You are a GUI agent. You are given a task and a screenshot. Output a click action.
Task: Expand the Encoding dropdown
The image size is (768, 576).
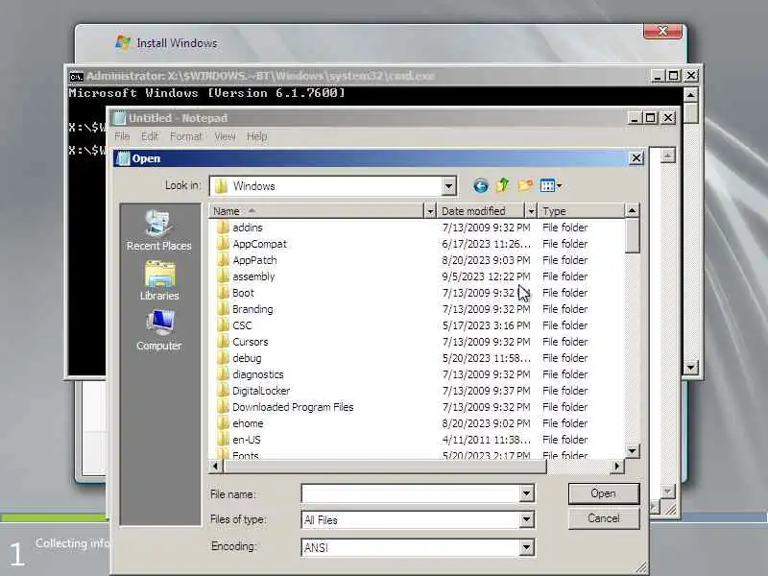[526, 547]
